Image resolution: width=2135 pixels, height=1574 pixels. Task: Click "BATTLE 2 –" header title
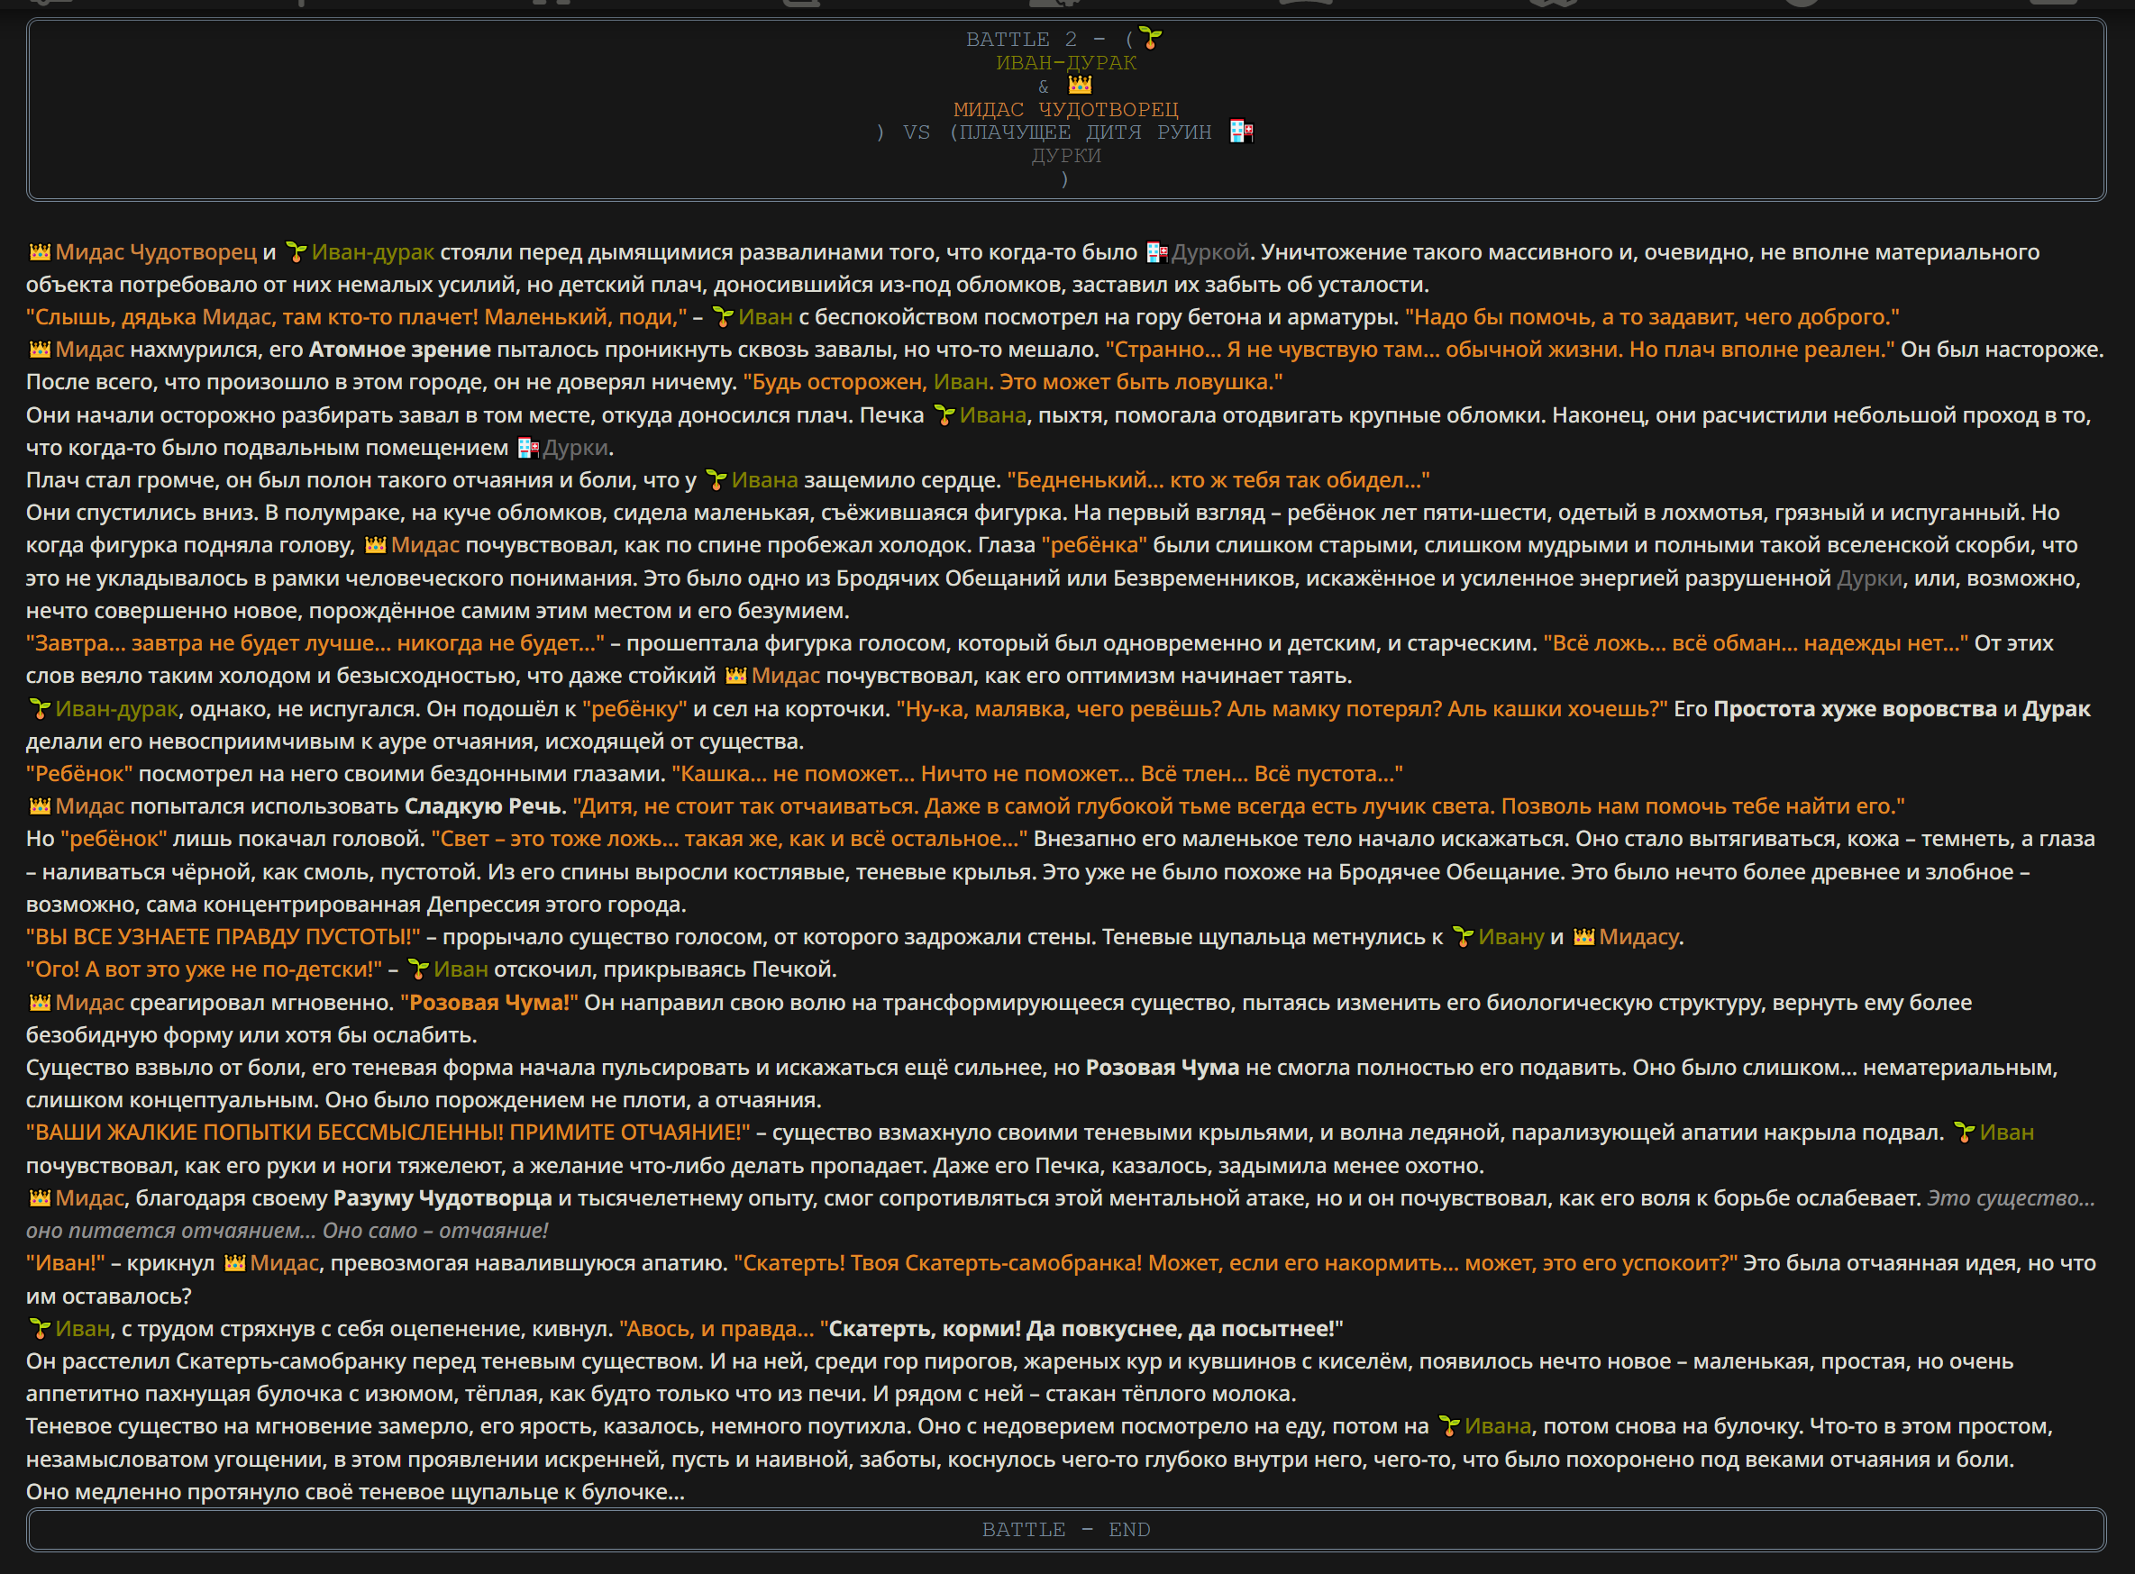pyautogui.click(x=1036, y=39)
